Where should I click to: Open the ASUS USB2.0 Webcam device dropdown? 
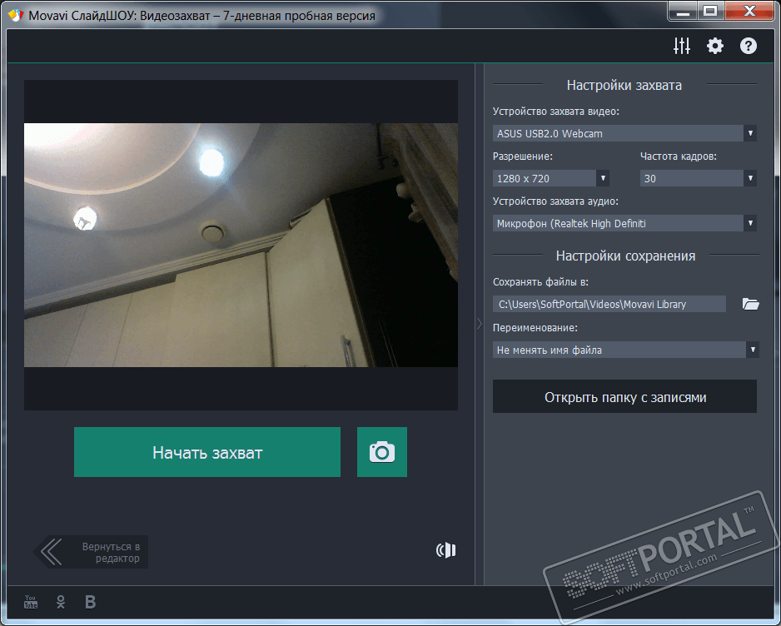pos(624,133)
